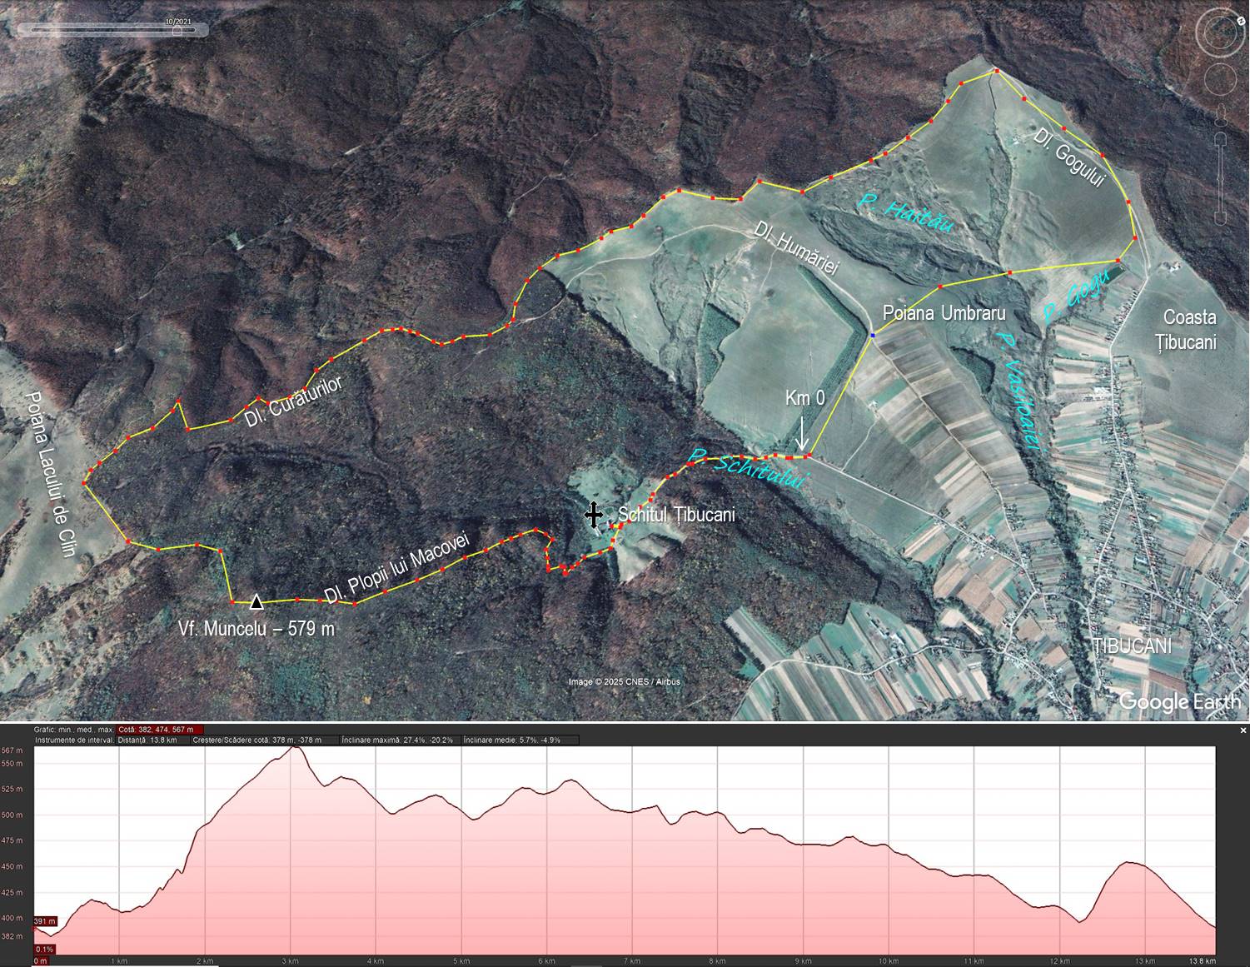This screenshot has width=1250, height=967.
Task: Click the Google Earth logo
Action: click(x=1178, y=701)
